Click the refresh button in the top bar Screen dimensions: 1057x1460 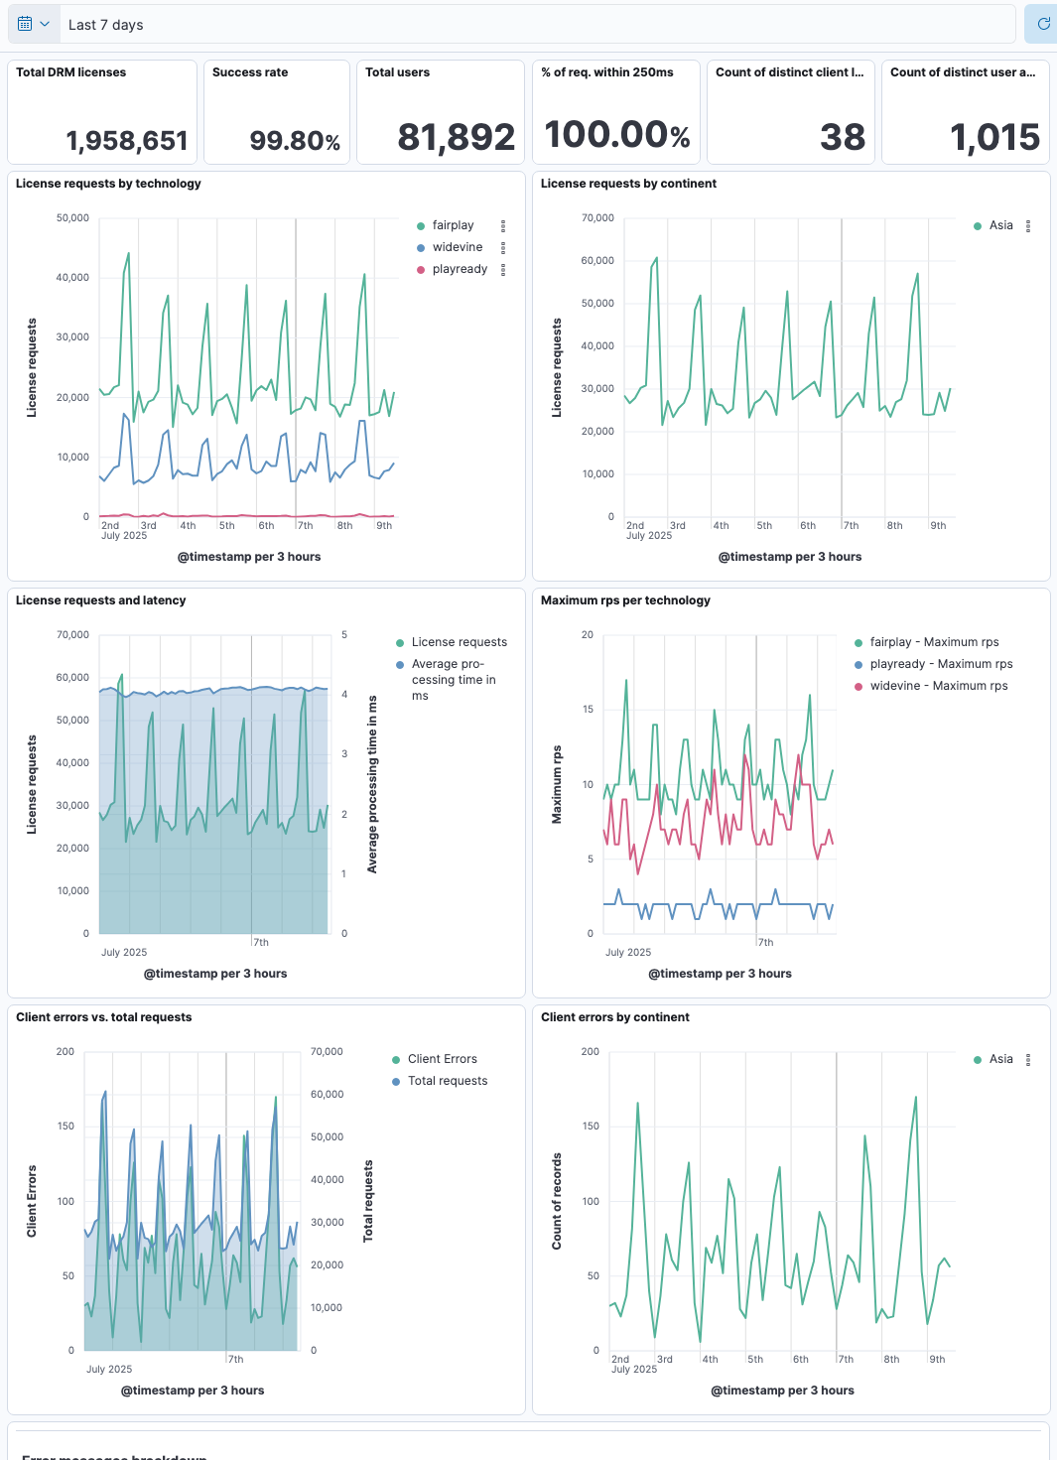click(x=1042, y=24)
